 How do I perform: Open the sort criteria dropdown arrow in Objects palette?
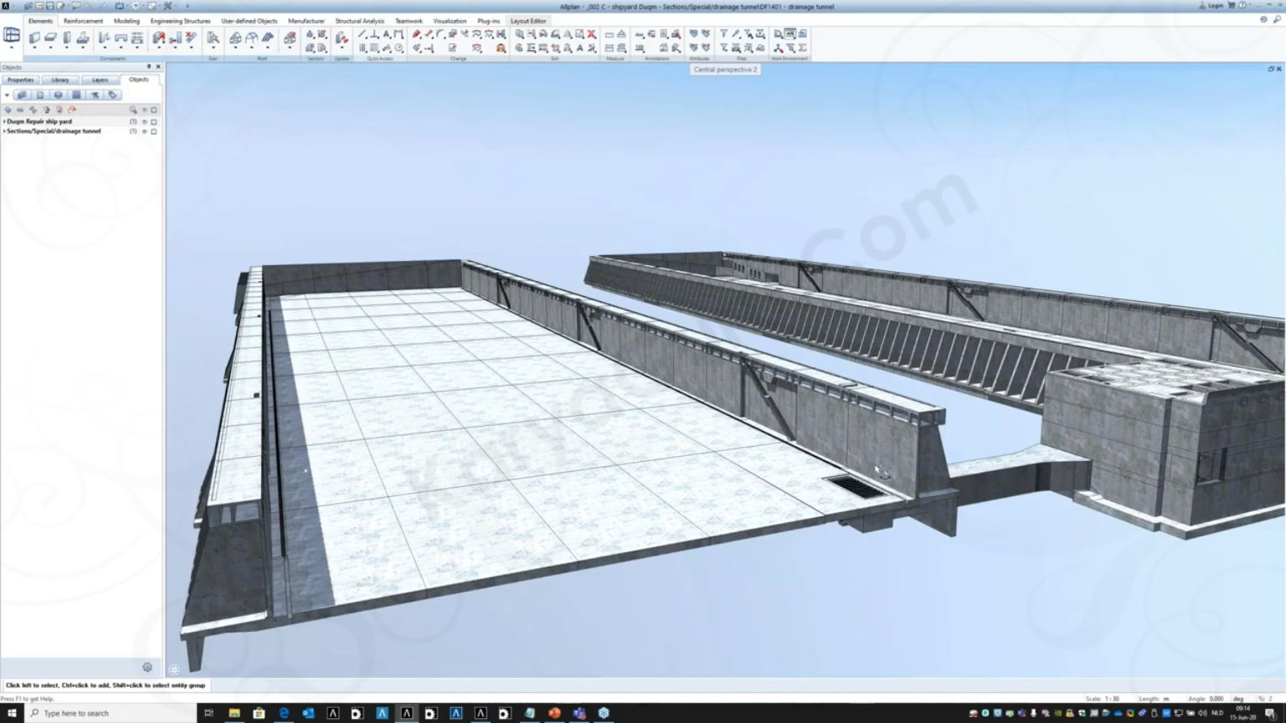coord(8,95)
